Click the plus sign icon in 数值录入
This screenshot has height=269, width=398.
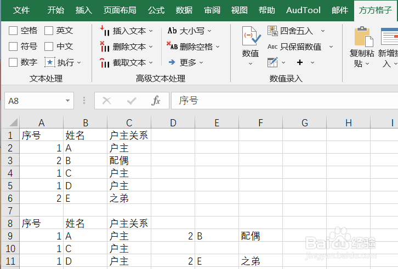[300, 62]
